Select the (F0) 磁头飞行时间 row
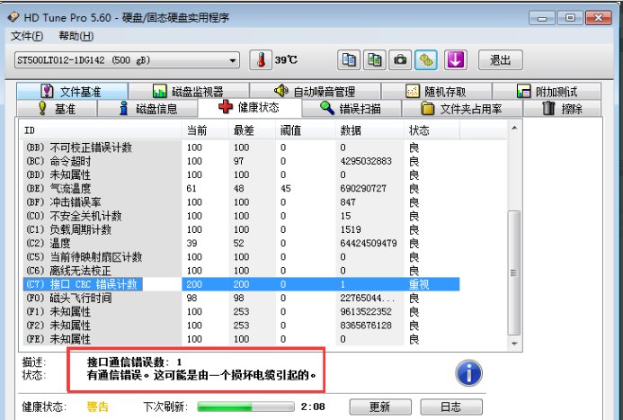 (241, 298)
